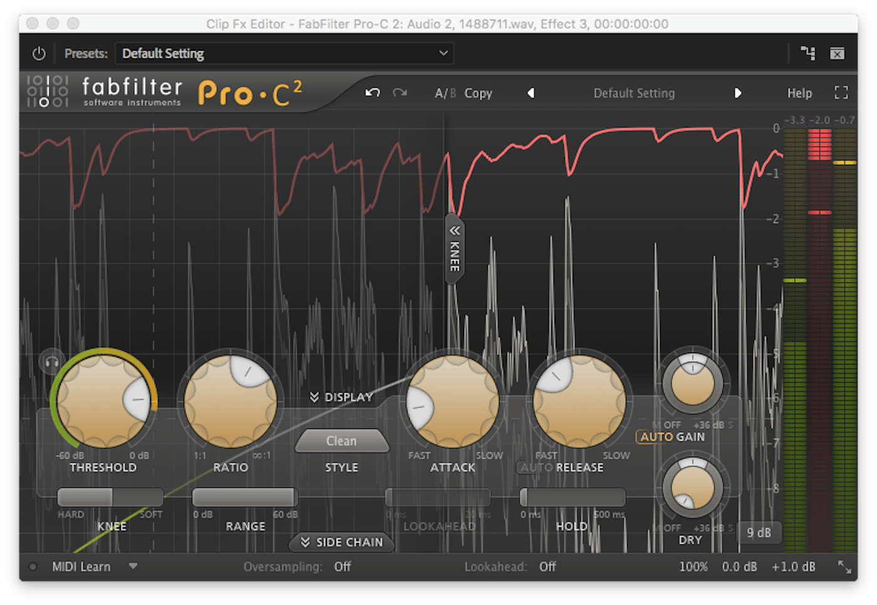Toggle the AUTO release button

[536, 468]
